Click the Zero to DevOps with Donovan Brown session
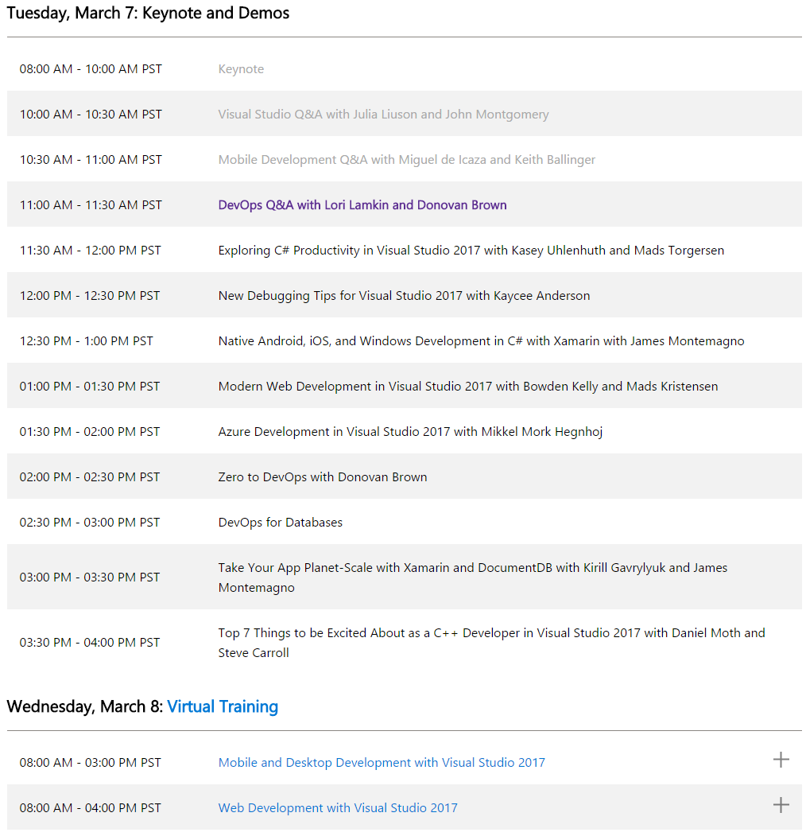This screenshot has height=840, width=806. (x=323, y=476)
